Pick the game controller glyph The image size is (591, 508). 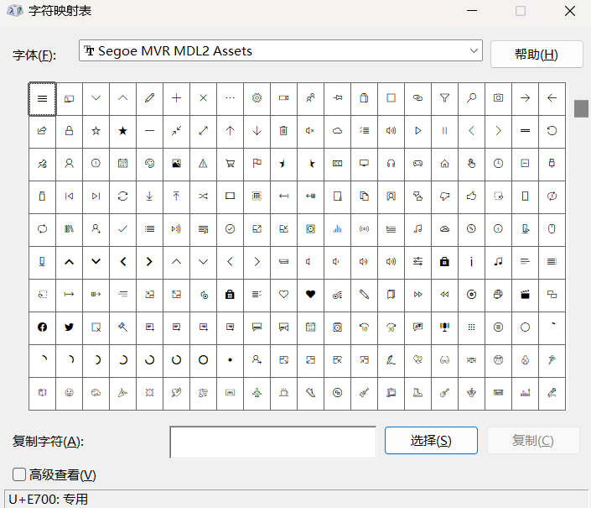pyautogui.click(x=418, y=164)
